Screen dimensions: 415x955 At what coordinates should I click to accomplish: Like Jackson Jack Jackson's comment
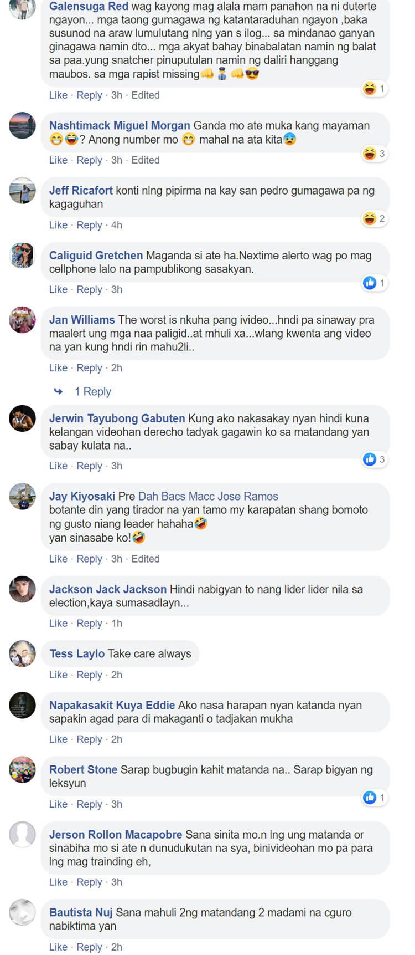58,624
